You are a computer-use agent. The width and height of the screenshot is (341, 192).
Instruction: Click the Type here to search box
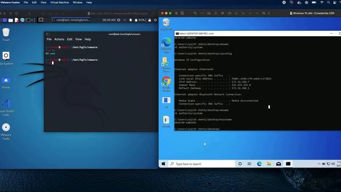(x=201, y=164)
